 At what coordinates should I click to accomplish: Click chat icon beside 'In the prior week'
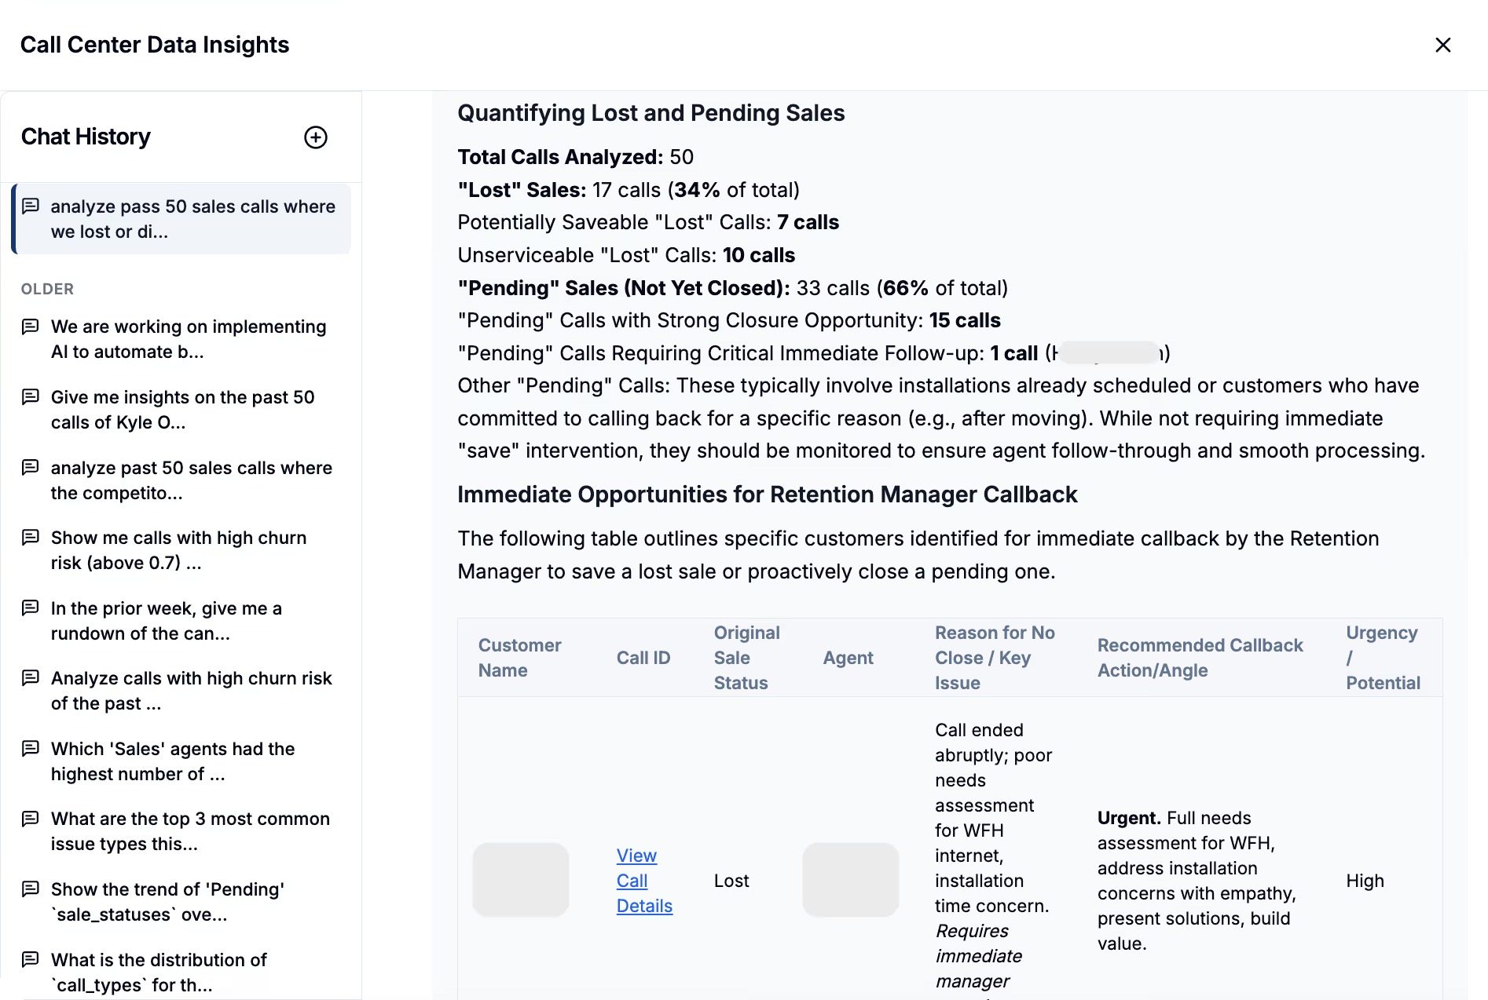click(31, 608)
